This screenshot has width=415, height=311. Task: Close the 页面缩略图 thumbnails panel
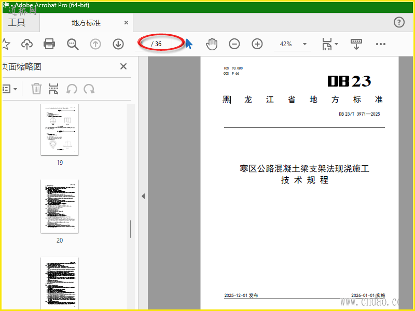(123, 66)
